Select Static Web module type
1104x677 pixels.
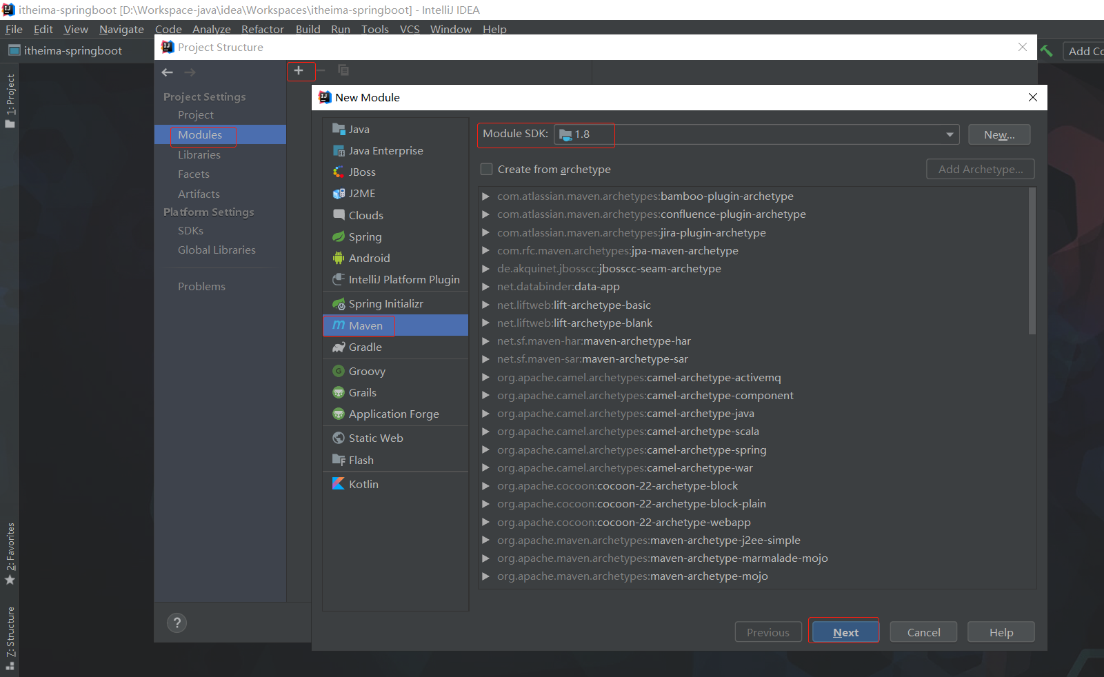click(x=395, y=438)
